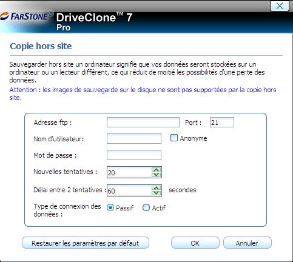Focus the Mot de passe field
293x262 pixels.
[x=134, y=155]
